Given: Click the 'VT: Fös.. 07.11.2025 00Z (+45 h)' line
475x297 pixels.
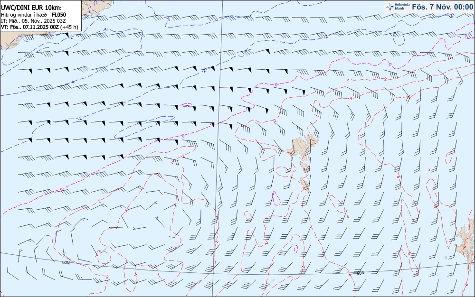Looking at the screenshot, I should click(x=39, y=27).
